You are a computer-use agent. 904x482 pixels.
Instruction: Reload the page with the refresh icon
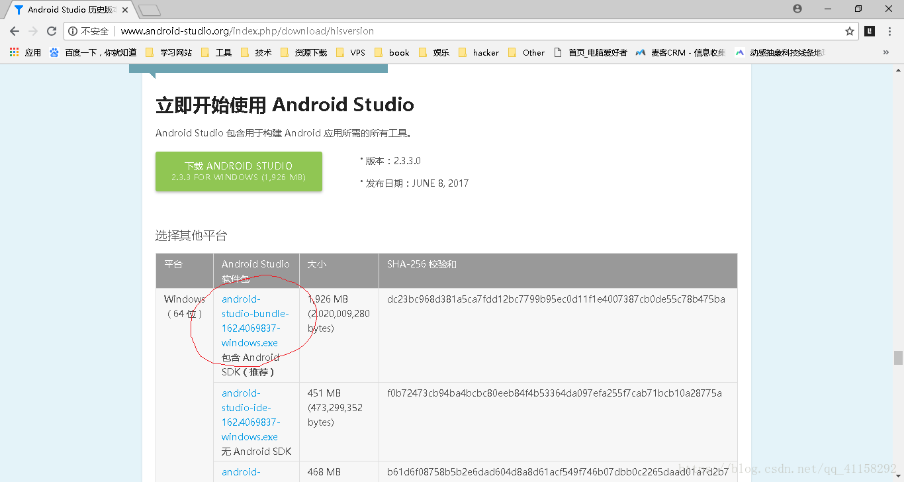pos(52,31)
